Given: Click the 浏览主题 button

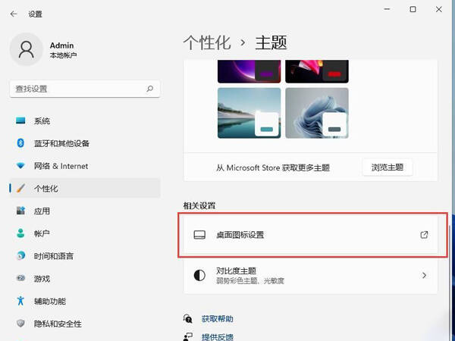Looking at the screenshot, I should point(388,167).
